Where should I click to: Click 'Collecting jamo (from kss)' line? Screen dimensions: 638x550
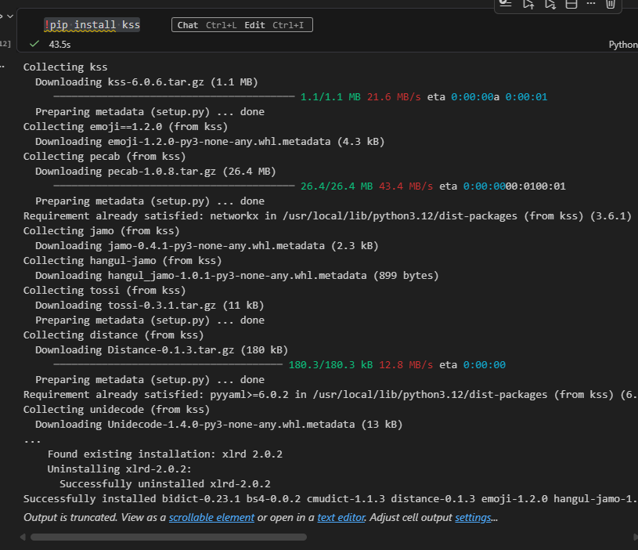[x=101, y=231]
